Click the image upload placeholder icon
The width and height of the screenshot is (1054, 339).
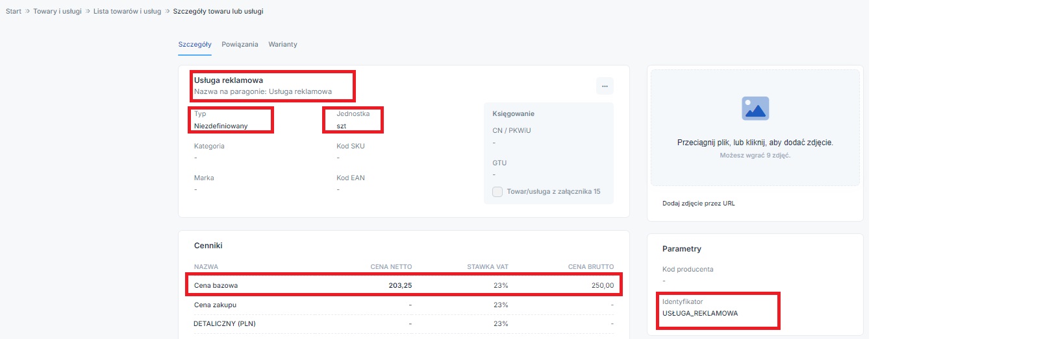point(755,108)
